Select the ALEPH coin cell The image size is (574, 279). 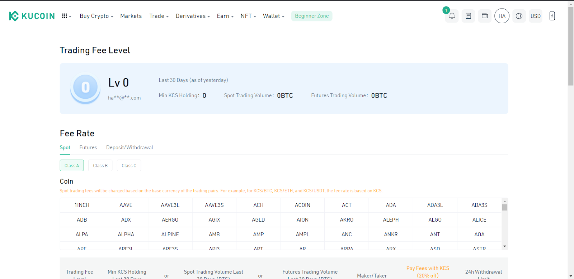point(391,220)
